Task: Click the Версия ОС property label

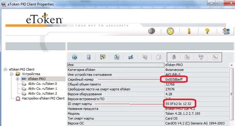Action: (76, 123)
